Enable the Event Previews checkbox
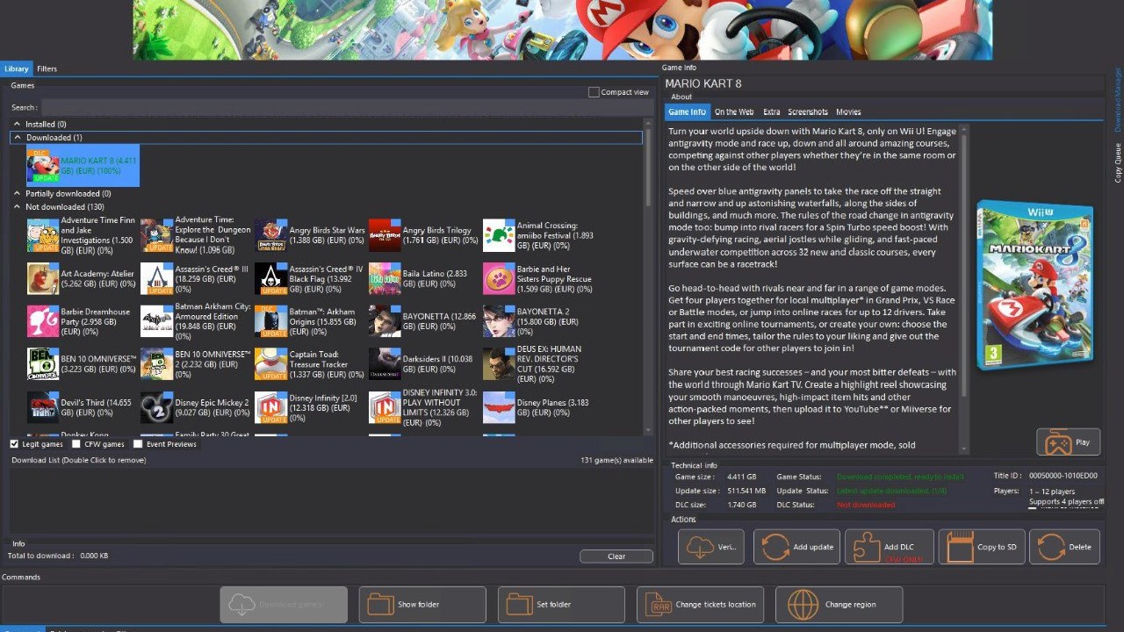The height and width of the screenshot is (632, 1124). point(138,444)
